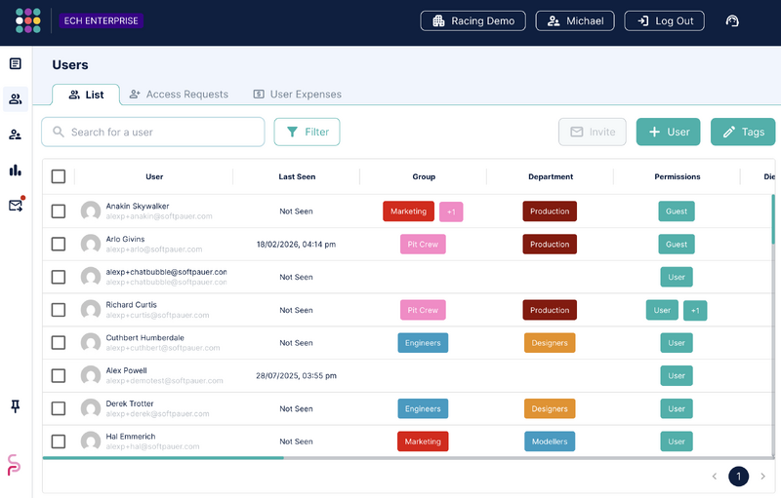This screenshot has width=781, height=498.
Task: Click the Permissions column header
Action: (678, 176)
